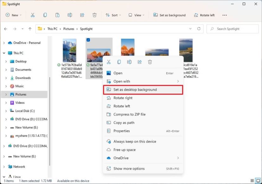Refresh the Spotlight folder view
The width and height of the screenshot is (262, 184).
[x=199, y=29]
